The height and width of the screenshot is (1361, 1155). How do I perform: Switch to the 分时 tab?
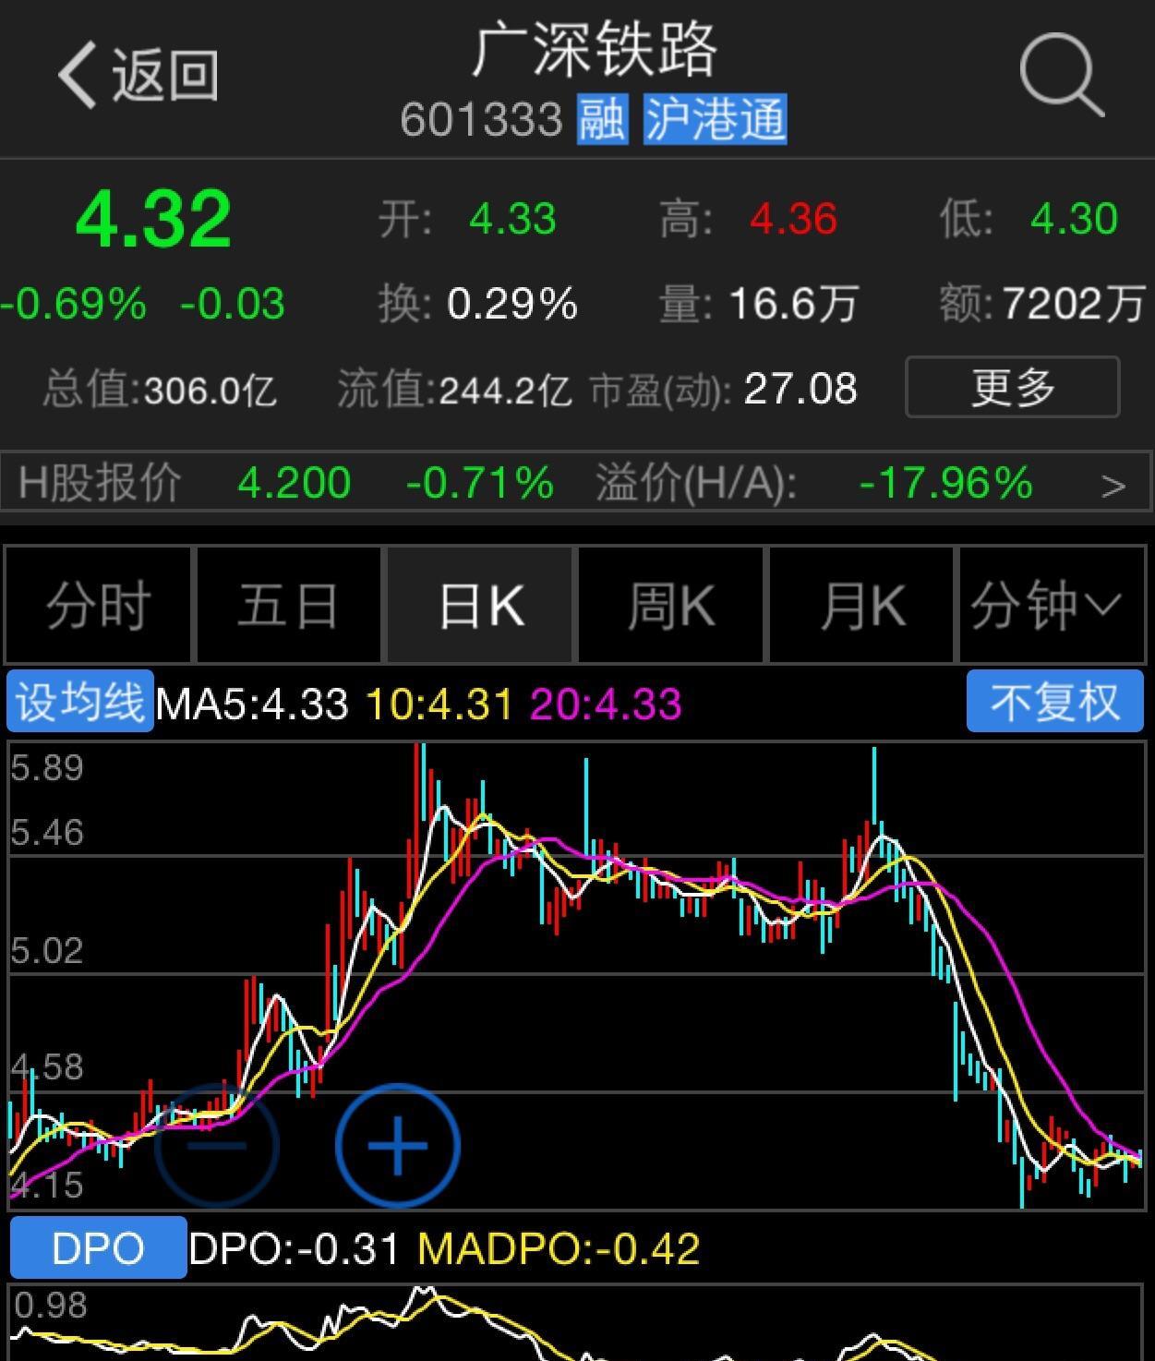tap(99, 605)
